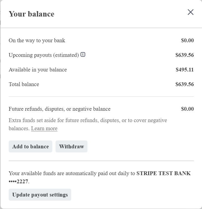The image size is (202, 209).
Task: Select the Future refunds, disputes, or negative balance label
Action: pos(60,109)
